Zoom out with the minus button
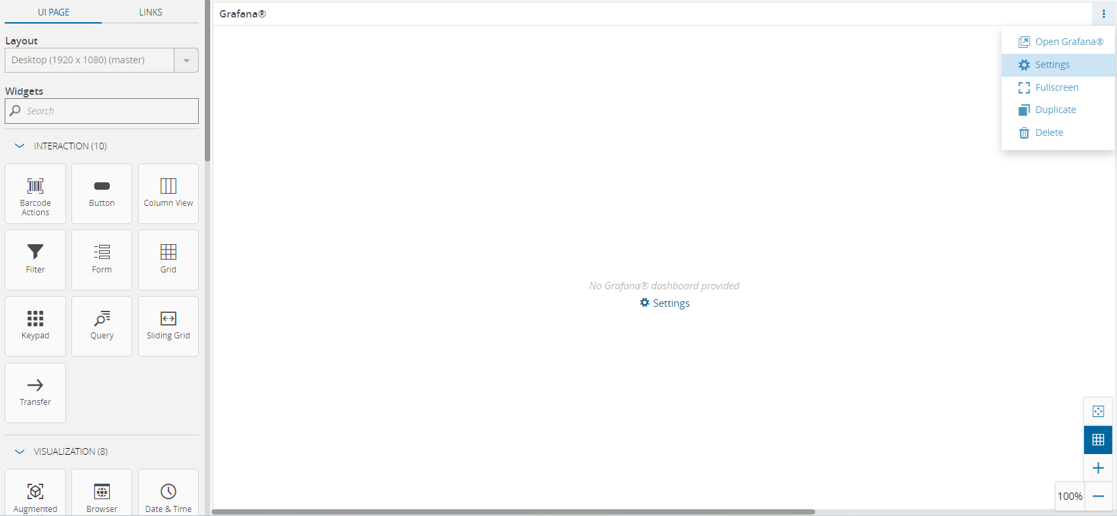The width and height of the screenshot is (1117, 516). click(x=1098, y=496)
